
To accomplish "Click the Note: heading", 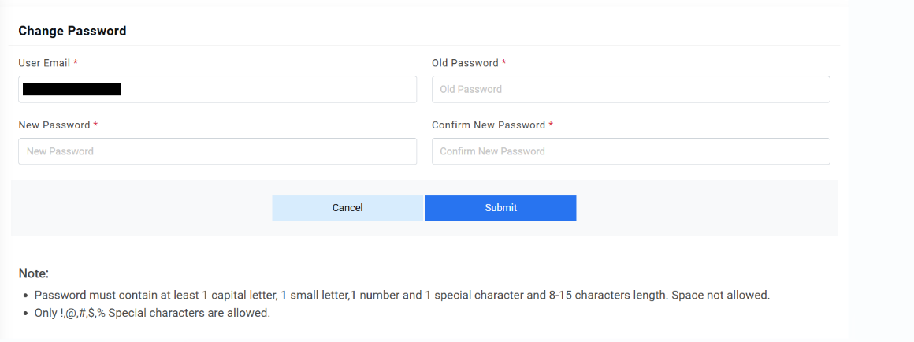I will (x=34, y=273).
